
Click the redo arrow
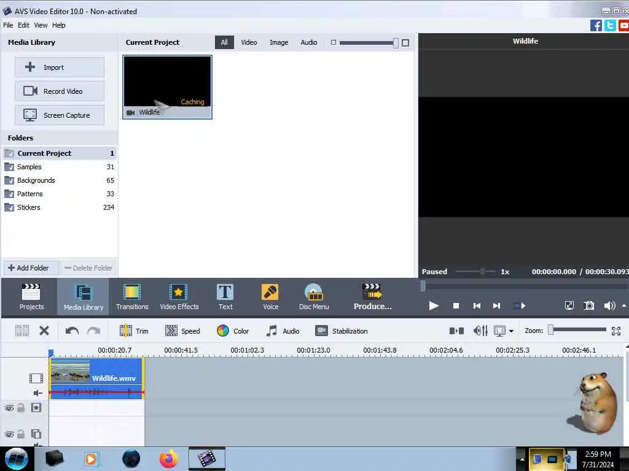[94, 331]
